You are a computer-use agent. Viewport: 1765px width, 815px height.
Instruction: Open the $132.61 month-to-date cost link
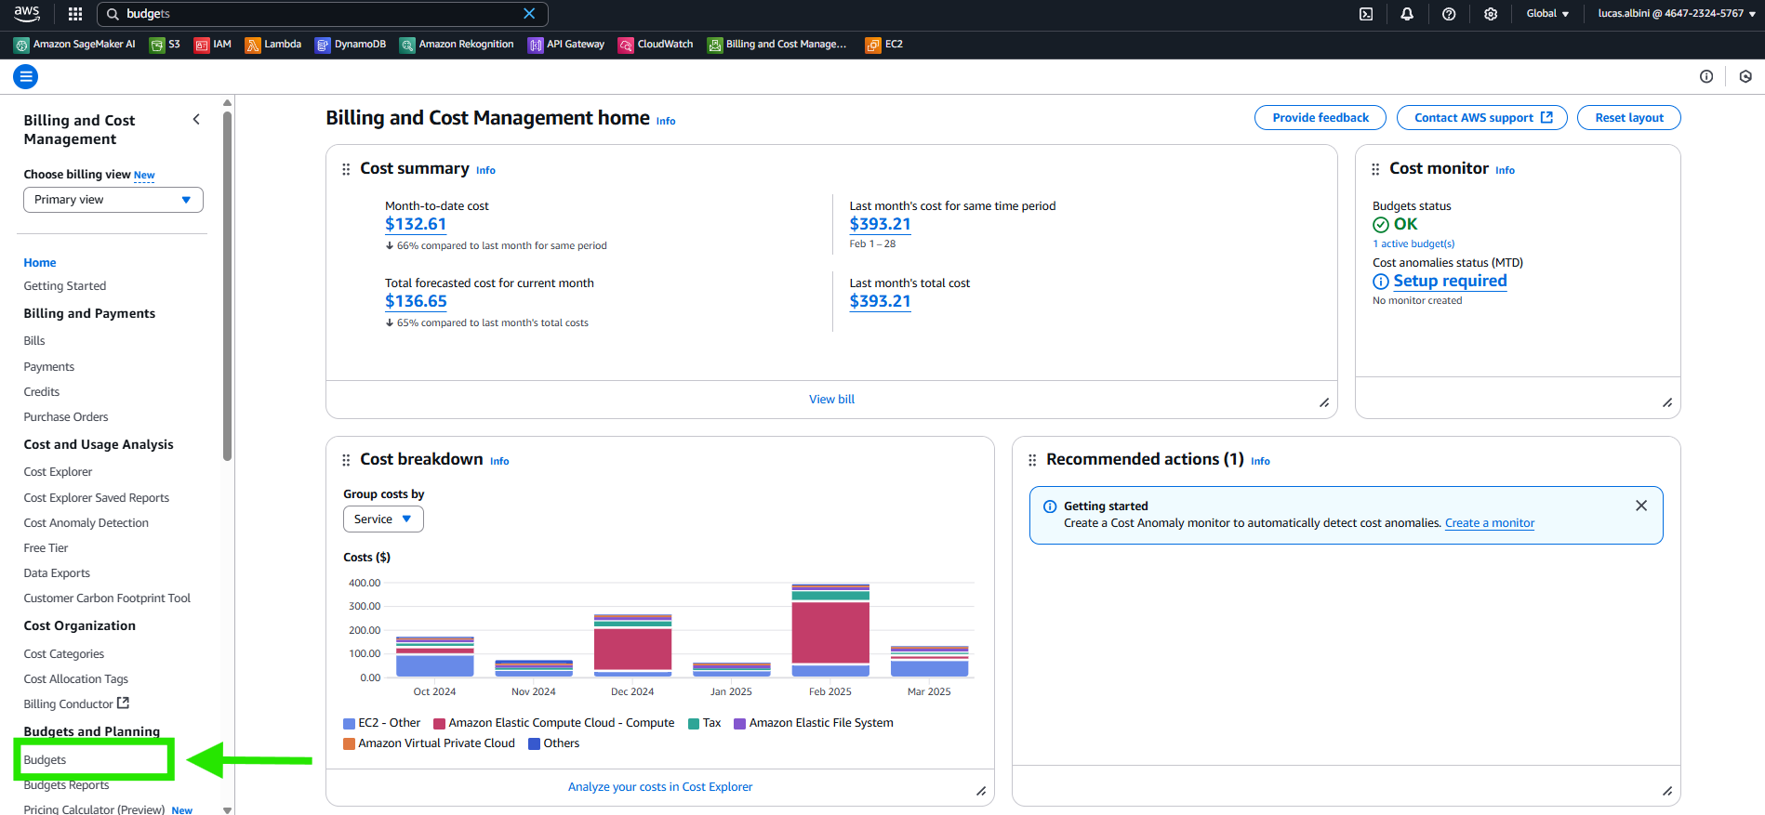pyautogui.click(x=416, y=224)
